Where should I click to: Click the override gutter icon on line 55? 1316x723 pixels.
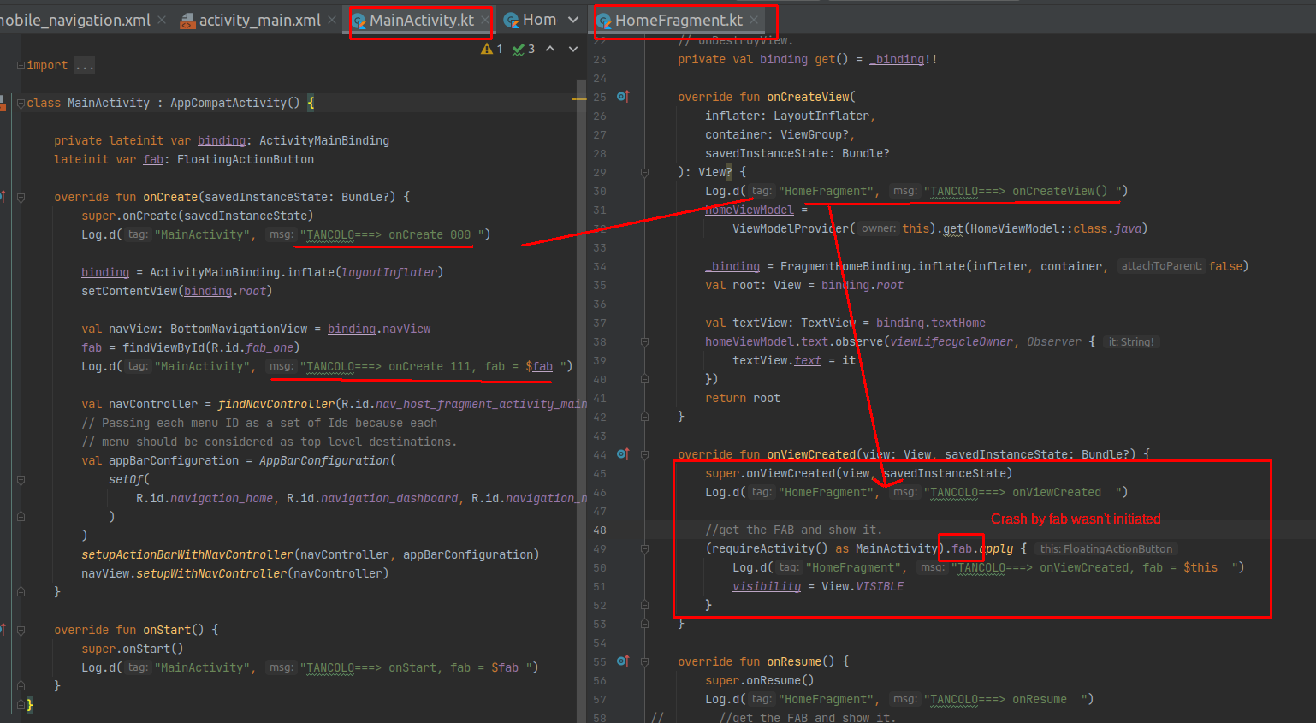pos(623,661)
